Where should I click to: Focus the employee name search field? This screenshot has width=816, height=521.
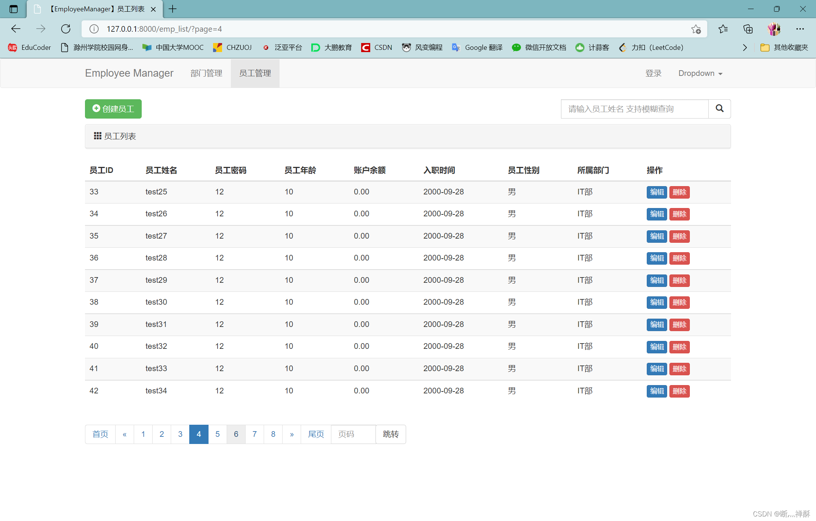(x=635, y=109)
